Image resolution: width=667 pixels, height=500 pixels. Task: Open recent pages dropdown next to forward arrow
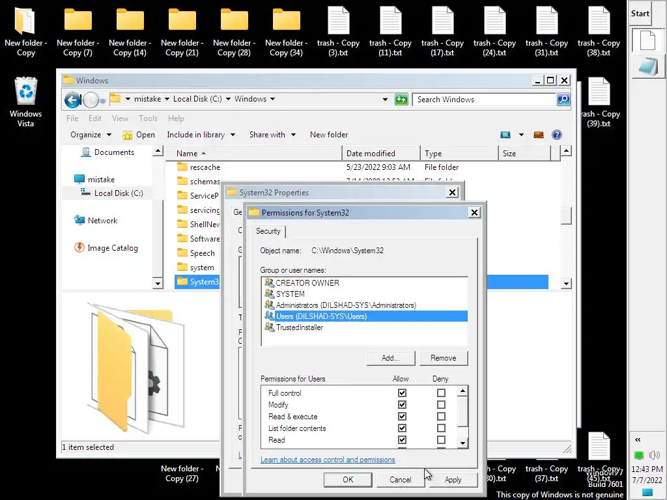(x=102, y=101)
